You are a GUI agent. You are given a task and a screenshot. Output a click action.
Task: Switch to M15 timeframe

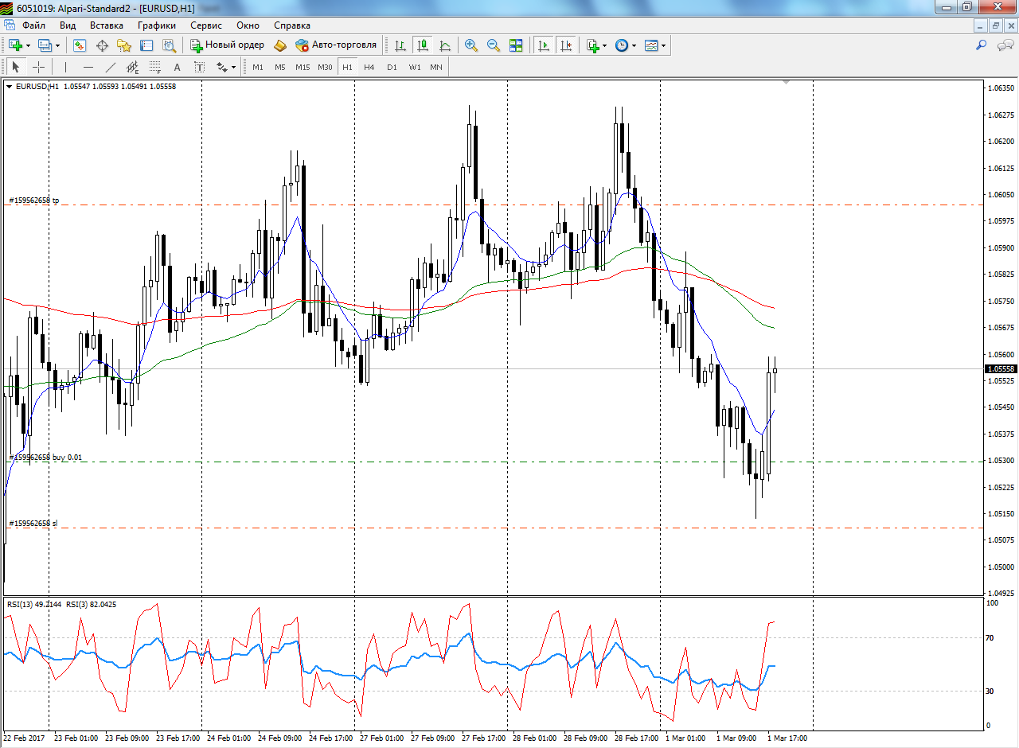303,67
